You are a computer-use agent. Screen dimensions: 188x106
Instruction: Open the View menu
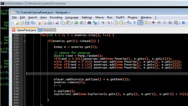click(x=43, y=17)
